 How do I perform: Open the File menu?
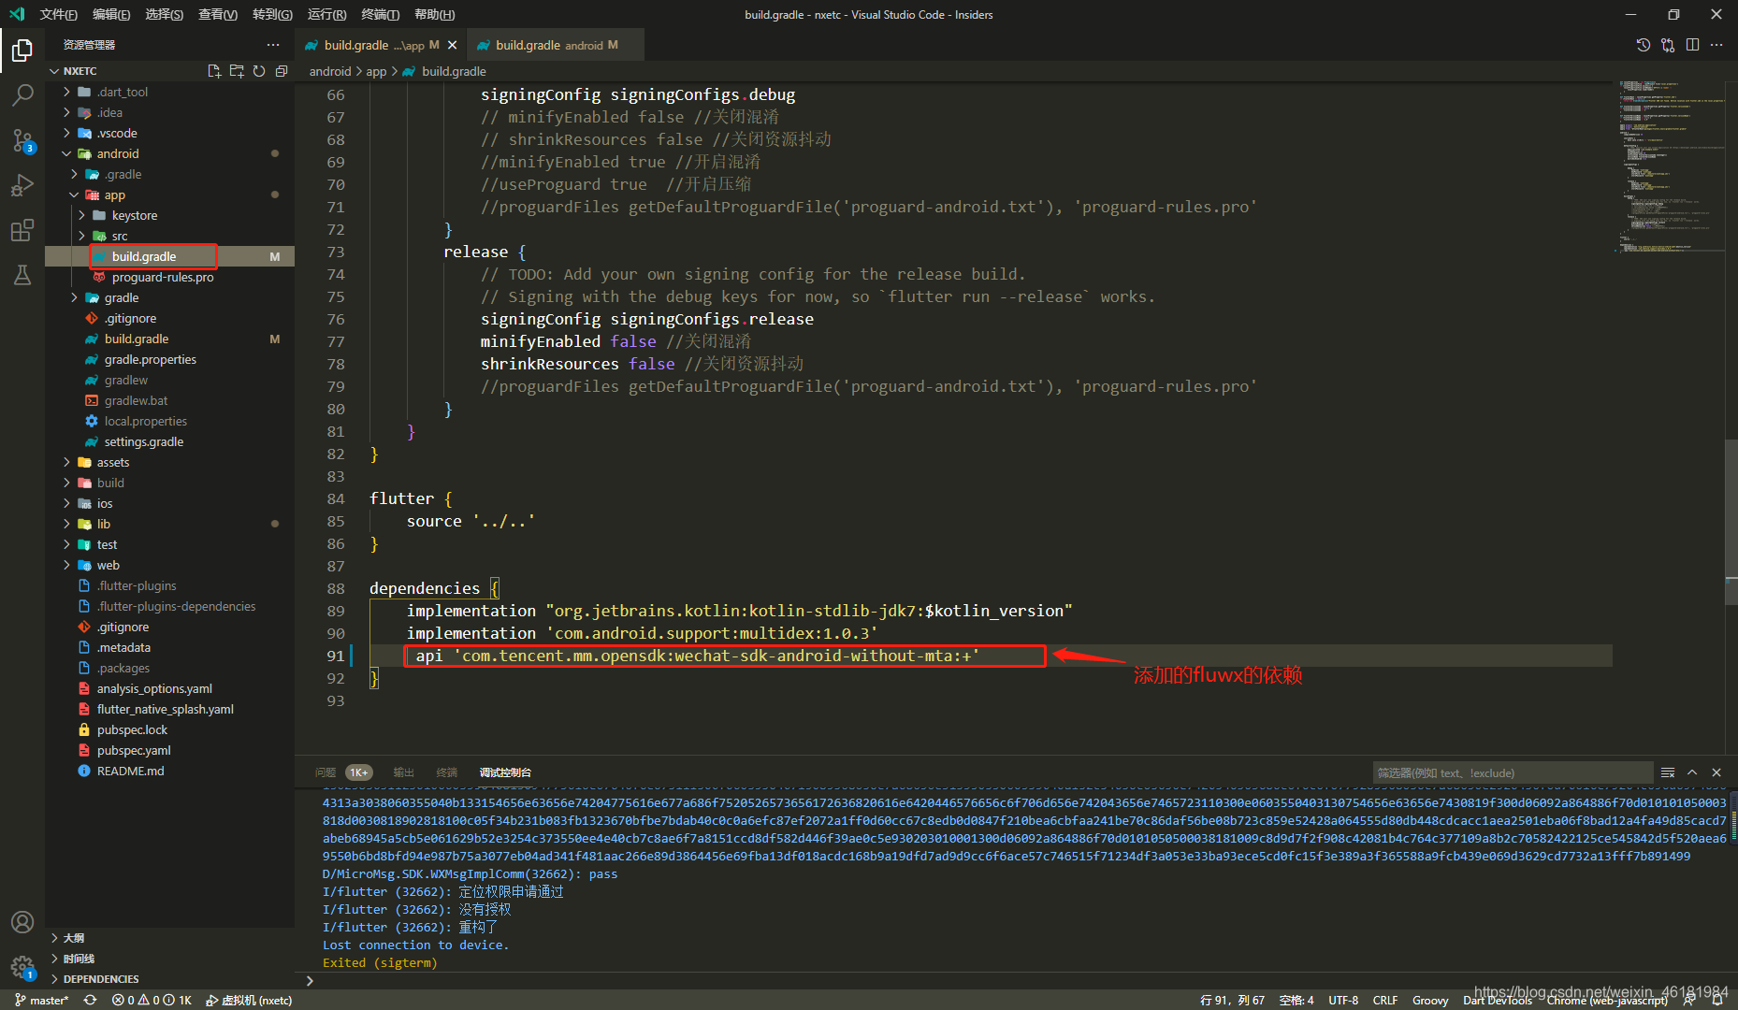point(58,14)
